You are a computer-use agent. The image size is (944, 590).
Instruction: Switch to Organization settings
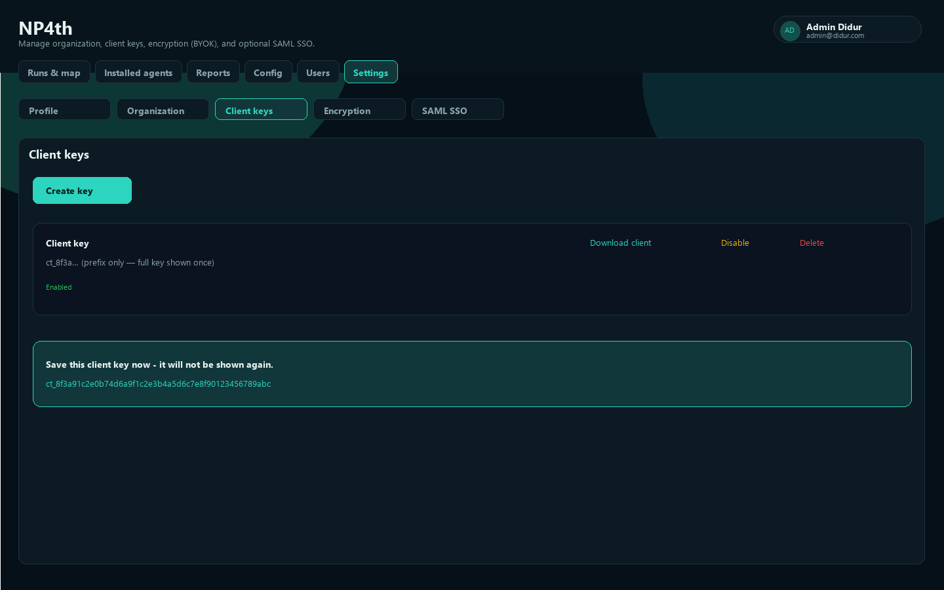click(163, 109)
